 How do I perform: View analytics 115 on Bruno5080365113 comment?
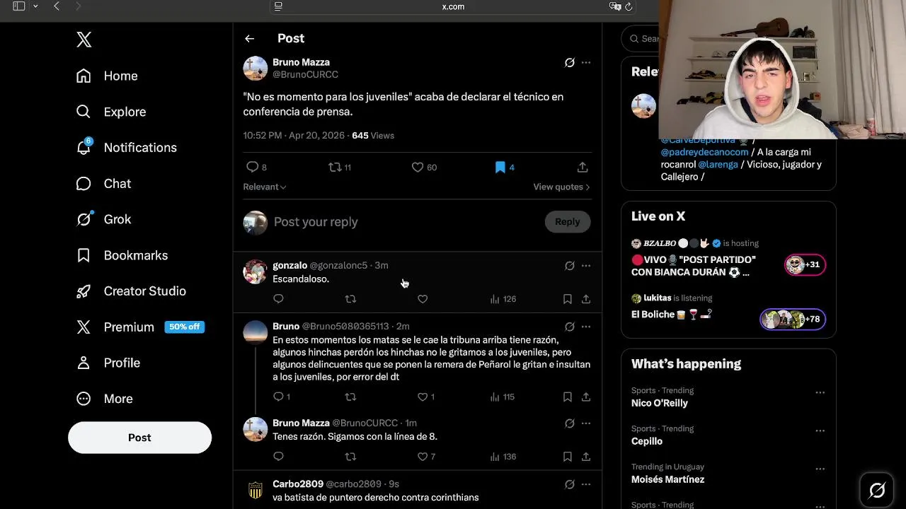pyautogui.click(x=503, y=397)
